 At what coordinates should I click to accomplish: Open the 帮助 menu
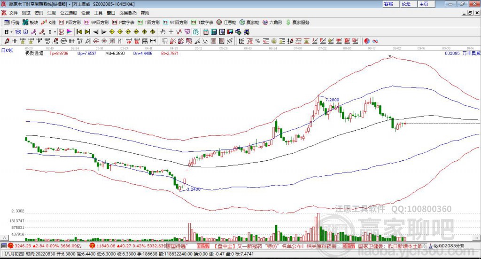coord(145,13)
